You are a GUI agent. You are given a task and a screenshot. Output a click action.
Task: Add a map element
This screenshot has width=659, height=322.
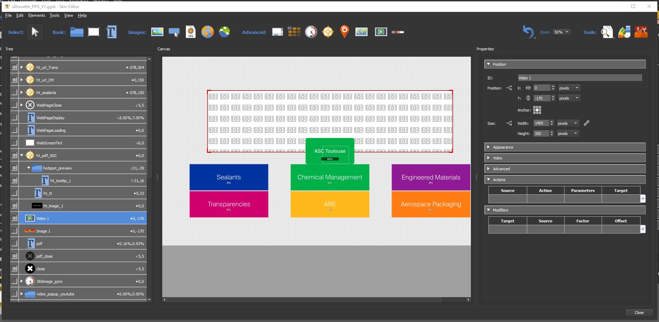click(x=361, y=32)
